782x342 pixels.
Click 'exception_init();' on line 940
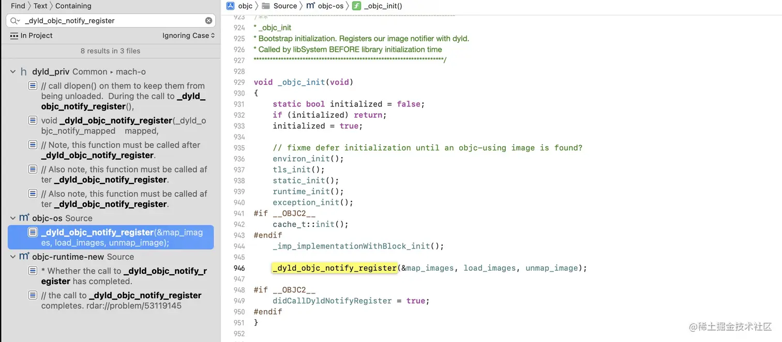313,203
